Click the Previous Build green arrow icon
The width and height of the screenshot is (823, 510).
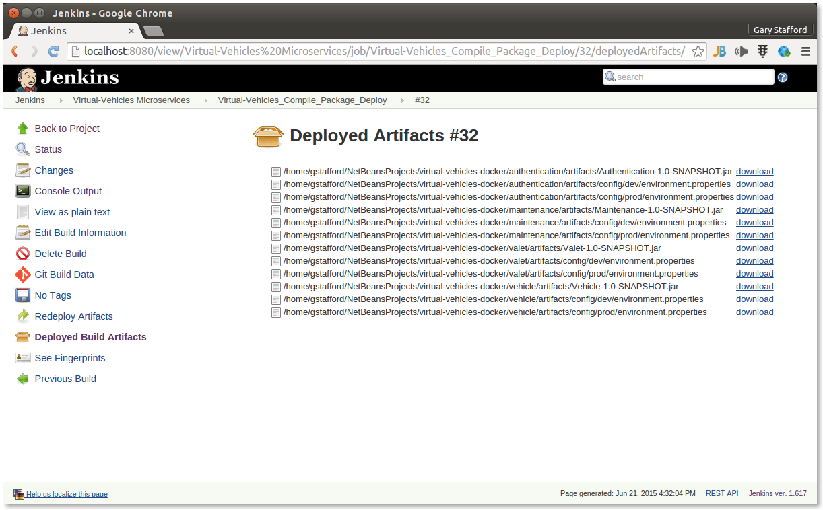(23, 379)
